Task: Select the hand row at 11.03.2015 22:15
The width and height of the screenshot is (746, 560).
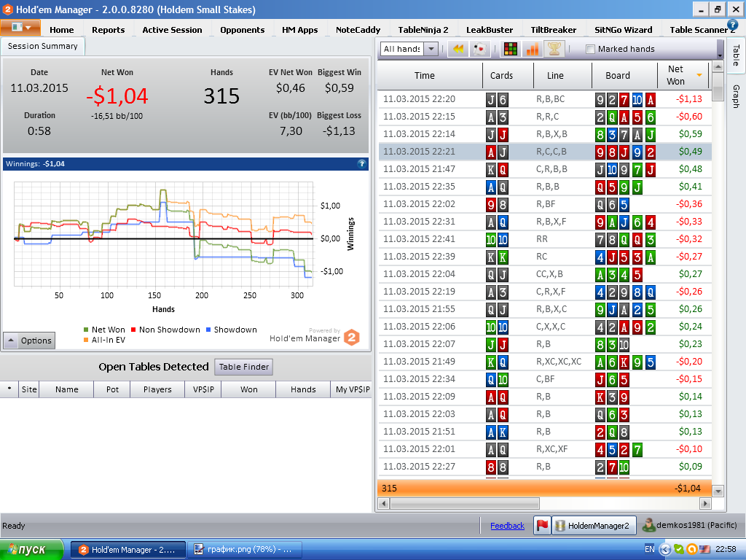Action: pyautogui.click(x=545, y=117)
